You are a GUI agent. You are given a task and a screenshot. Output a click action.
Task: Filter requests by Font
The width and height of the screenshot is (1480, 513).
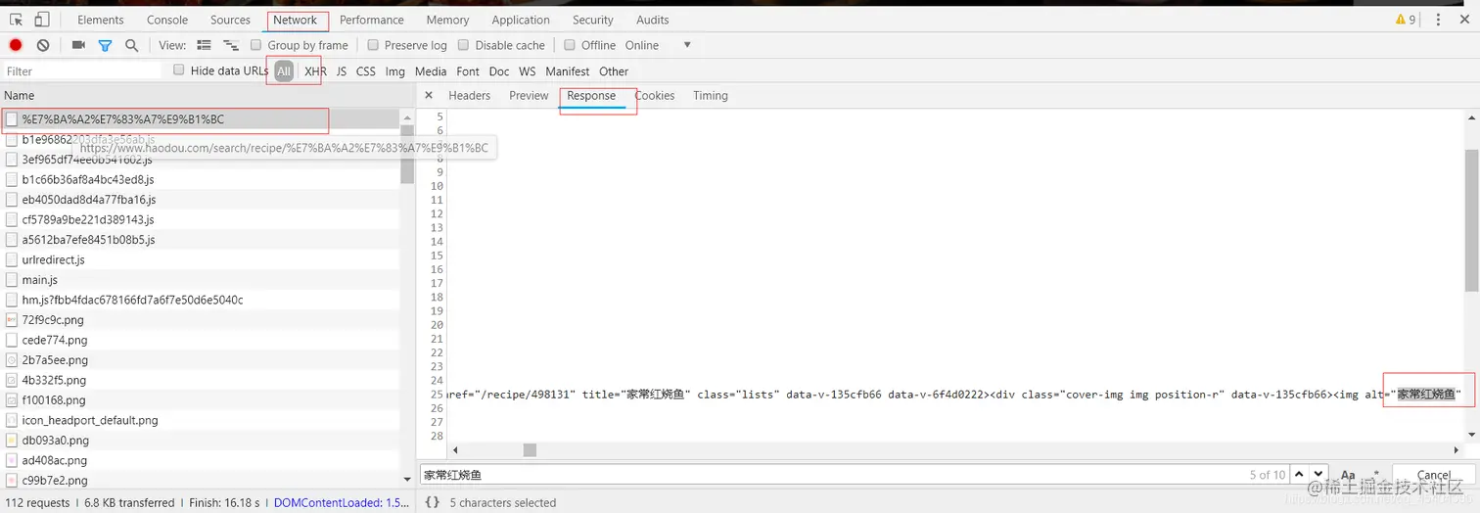click(x=468, y=71)
